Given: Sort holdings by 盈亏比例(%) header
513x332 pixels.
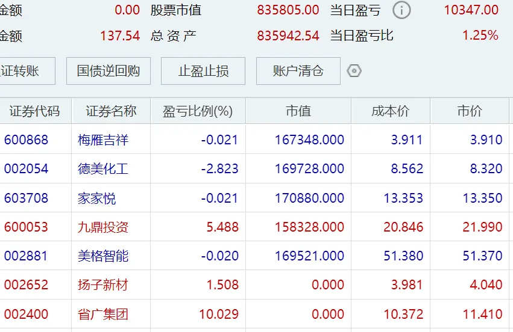Looking at the screenshot, I should point(198,111).
